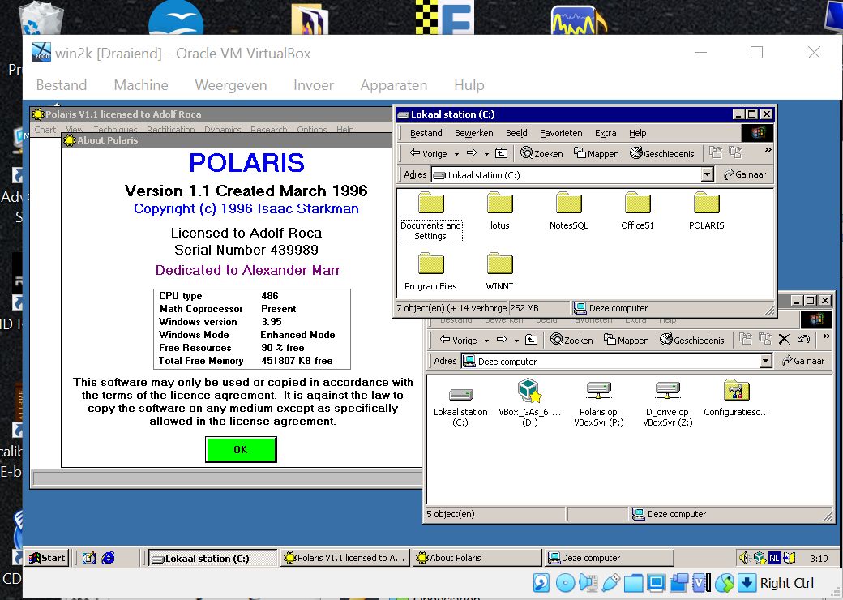
Task: Expand forward history arrow in Lokaal station (C:) window
Action: 486,154
